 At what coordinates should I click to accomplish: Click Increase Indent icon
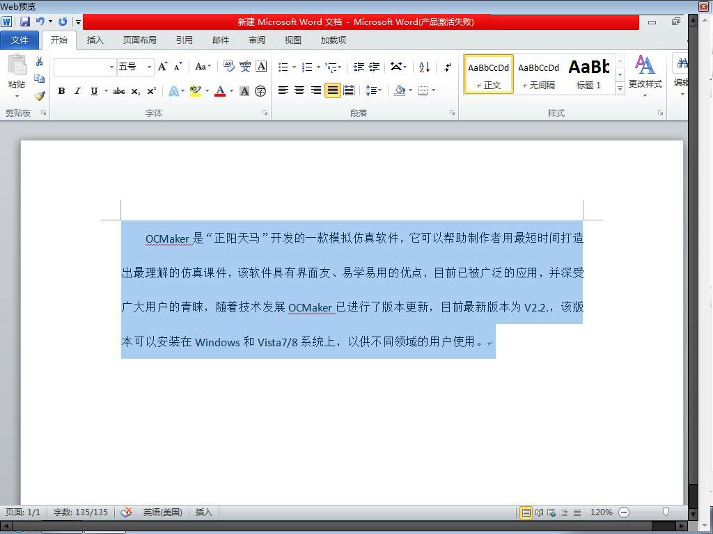[374, 67]
